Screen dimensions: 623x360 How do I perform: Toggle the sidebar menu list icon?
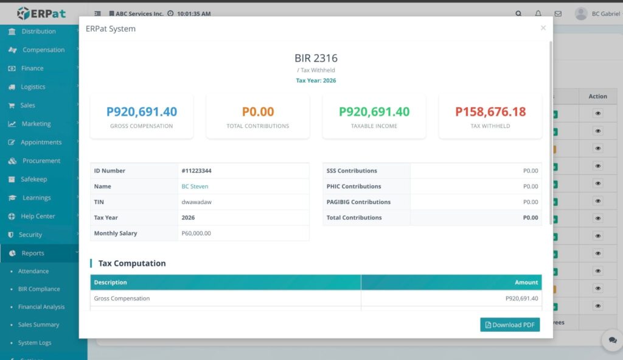(x=98, y=13)
